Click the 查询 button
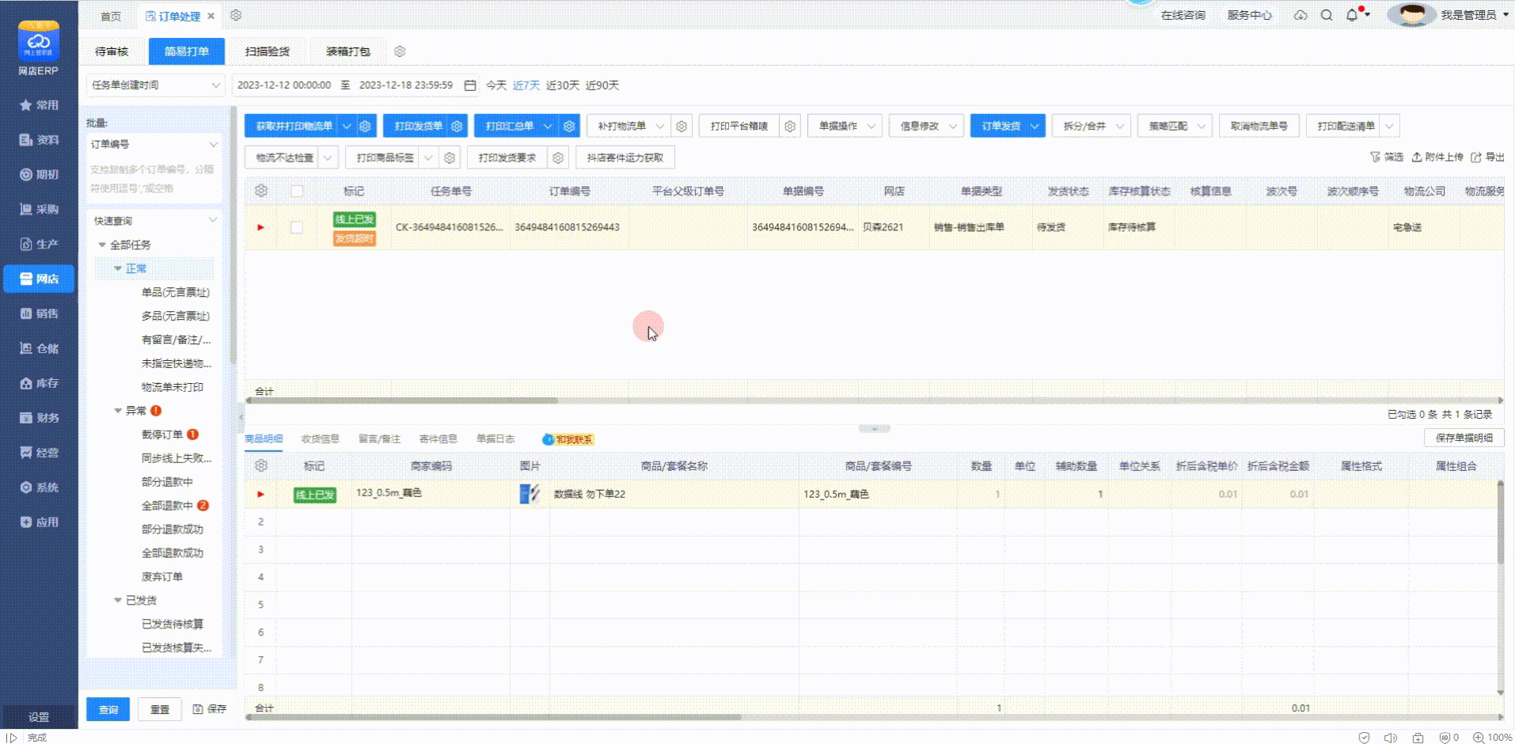The height and width of the screenshot is (744, 1515). (108, 709)
